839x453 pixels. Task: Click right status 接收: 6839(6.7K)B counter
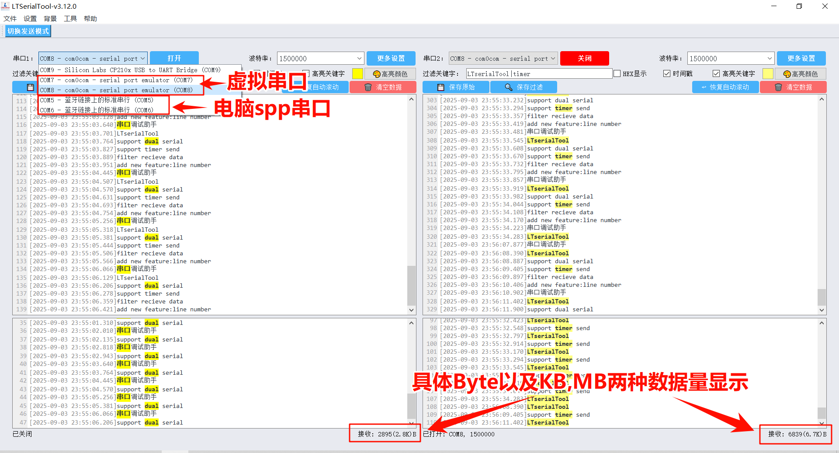click(x=797, y=434)
